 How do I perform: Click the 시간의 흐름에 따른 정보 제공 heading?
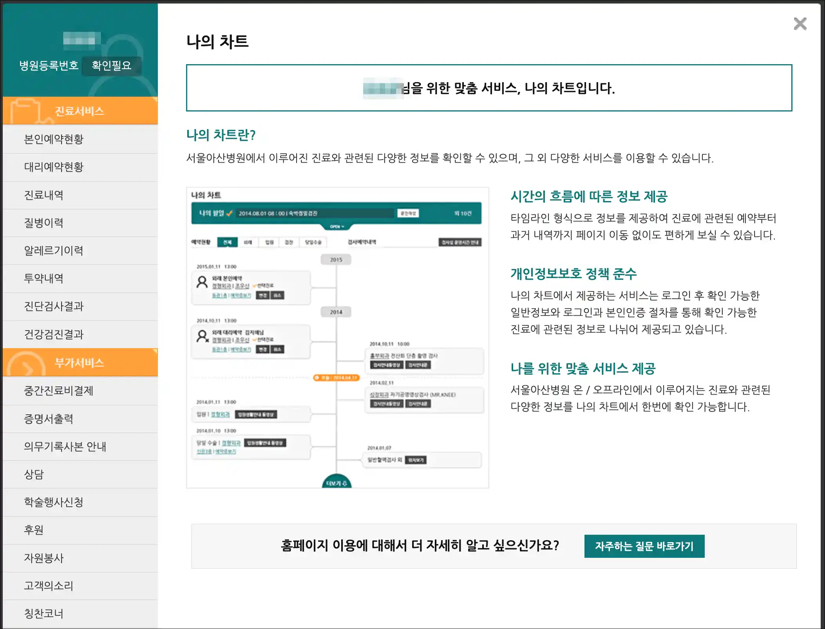click(589, 196)
